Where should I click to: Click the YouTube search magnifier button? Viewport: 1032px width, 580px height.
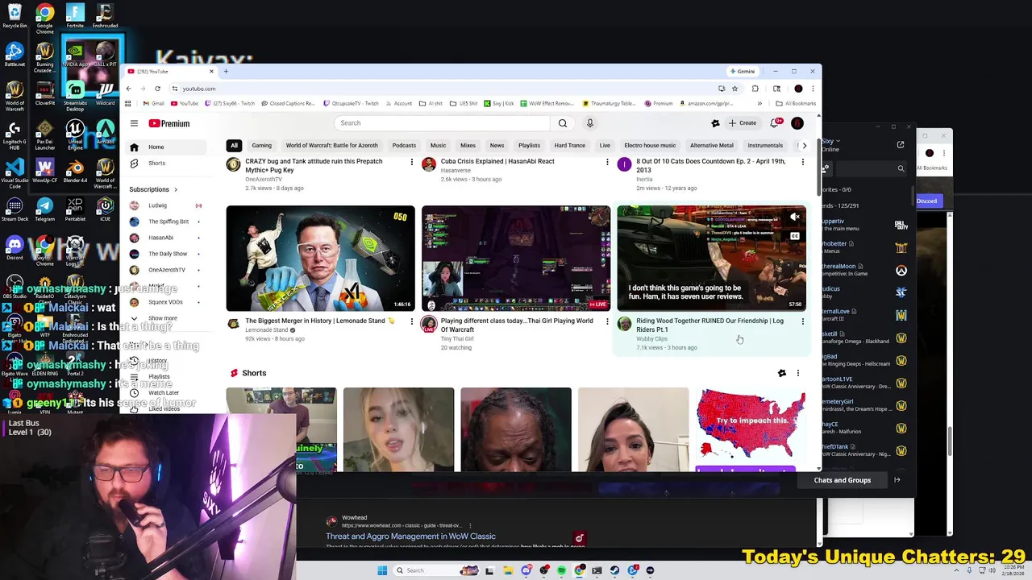point(562,123)
